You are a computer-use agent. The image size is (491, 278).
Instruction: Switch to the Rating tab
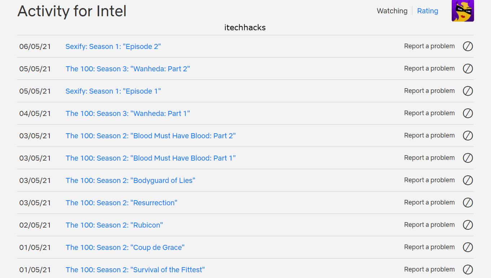click(x=428, y=11)
